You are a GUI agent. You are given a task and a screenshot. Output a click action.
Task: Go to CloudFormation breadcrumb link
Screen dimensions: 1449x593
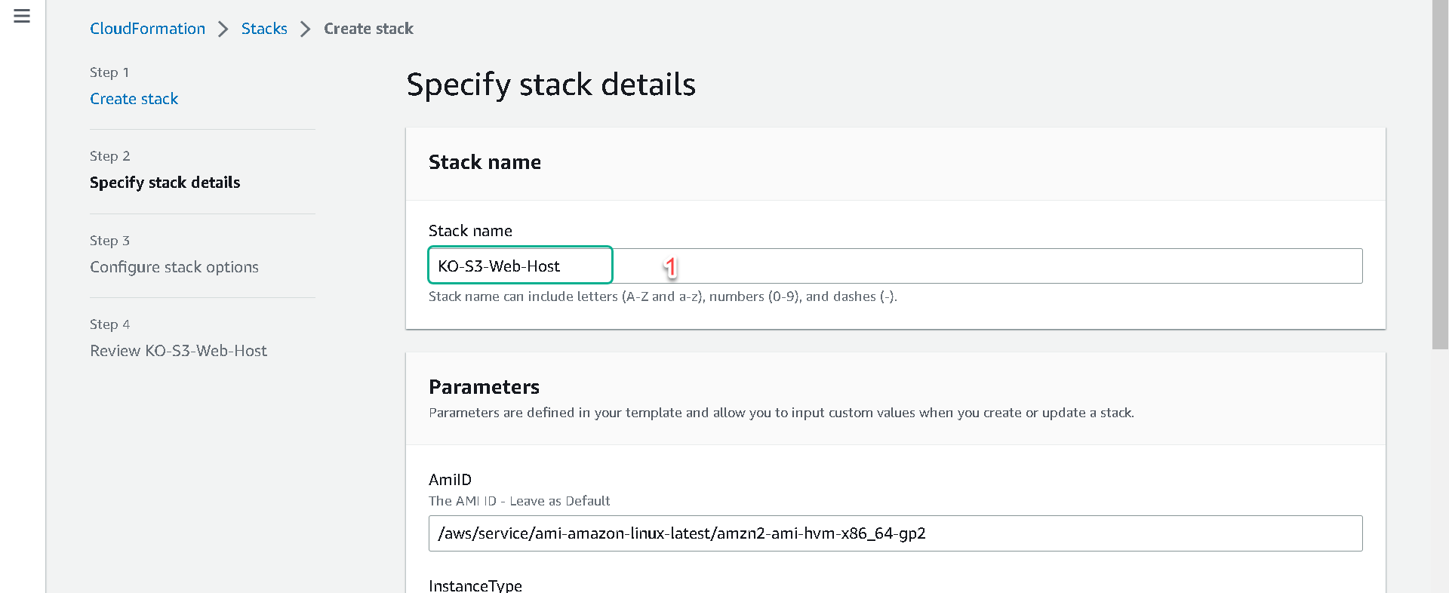tap(147, 29)
